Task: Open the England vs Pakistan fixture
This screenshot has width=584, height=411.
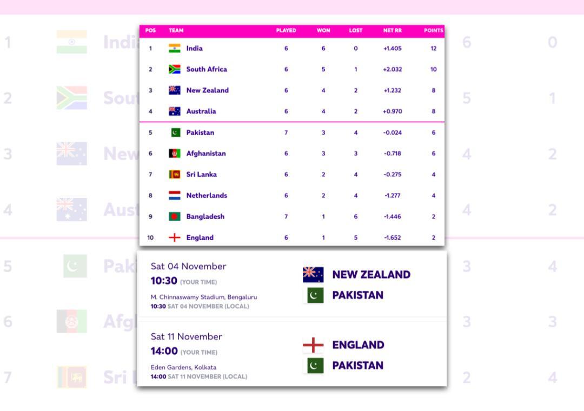Action: tap(292, 355)
